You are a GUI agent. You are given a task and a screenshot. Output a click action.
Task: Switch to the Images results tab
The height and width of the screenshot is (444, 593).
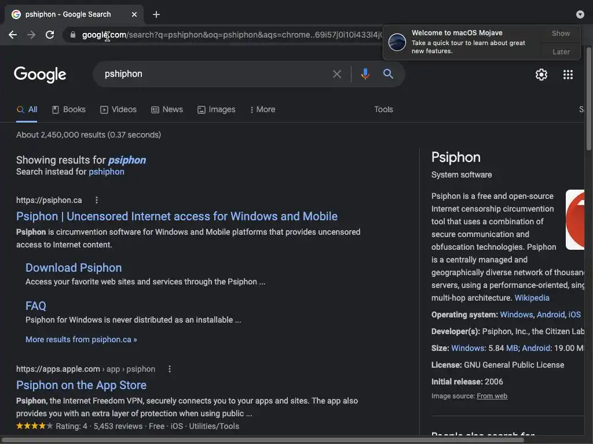coord(217,109)
